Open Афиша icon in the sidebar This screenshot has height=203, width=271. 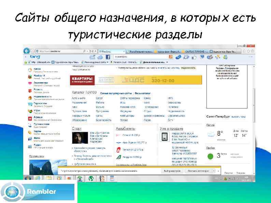pyautogui.click(x=30, y=118)
